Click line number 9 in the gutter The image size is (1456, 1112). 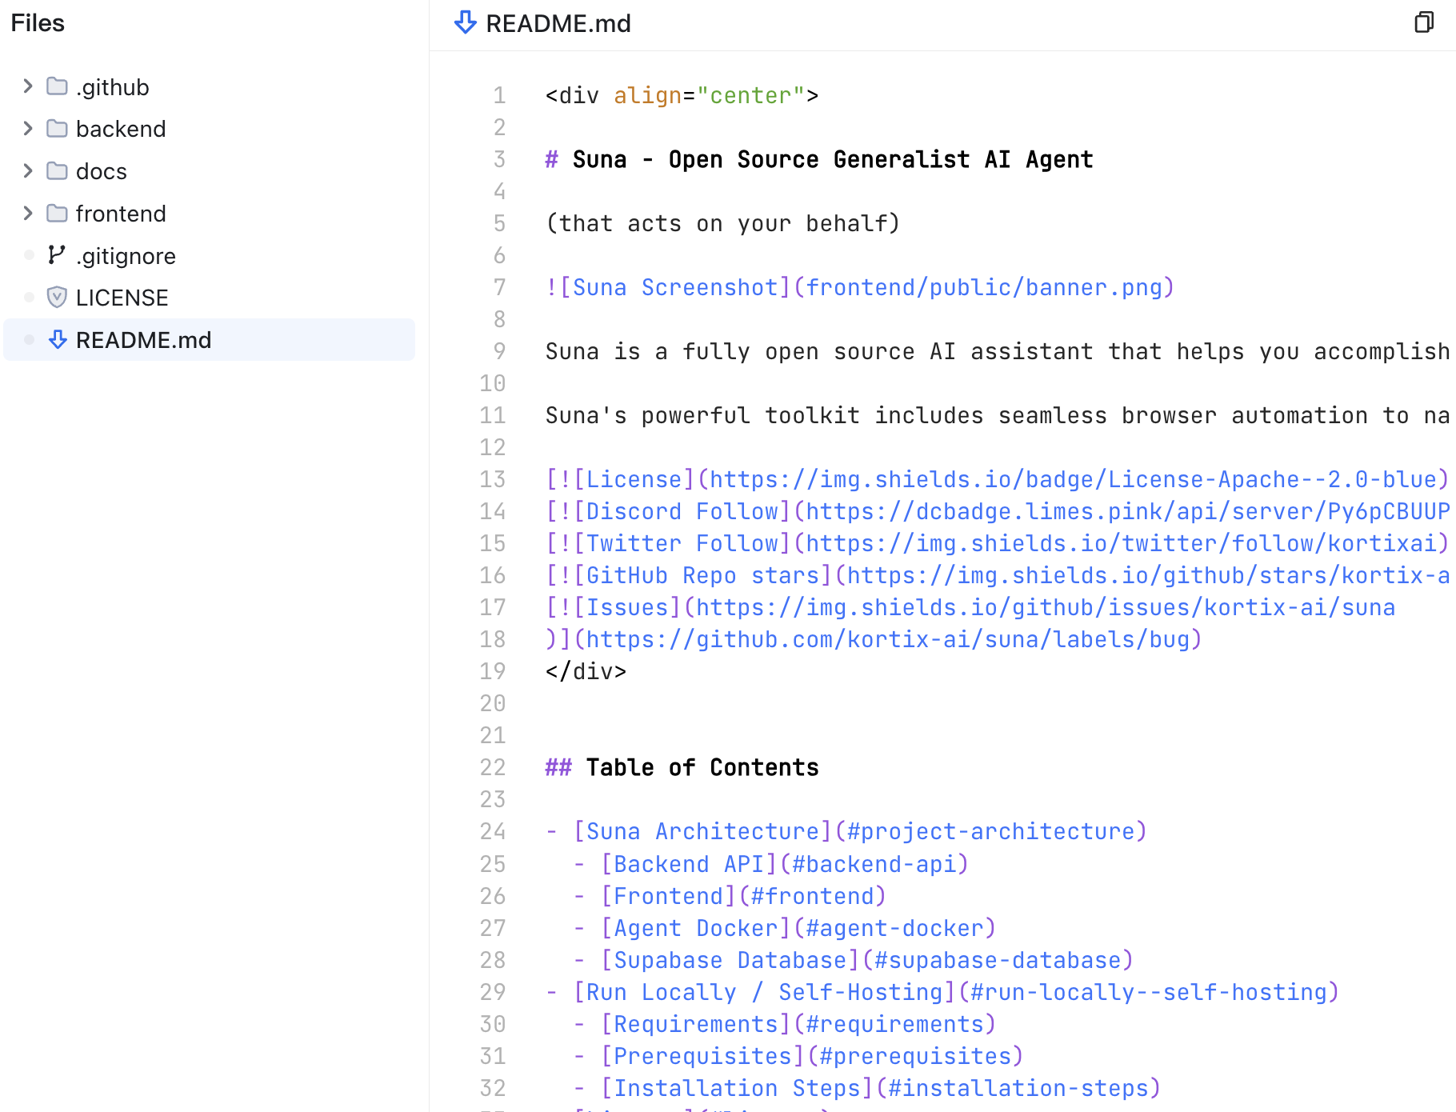(x=499, y=351)
